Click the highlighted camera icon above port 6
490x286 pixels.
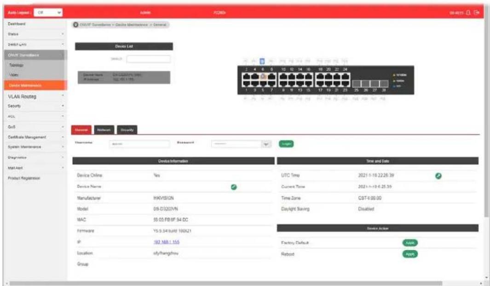[x=262, y=61]
